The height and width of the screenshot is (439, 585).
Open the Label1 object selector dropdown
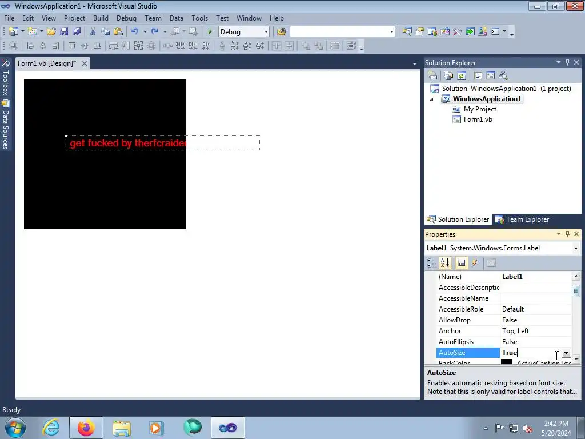[x=576, y=248]
